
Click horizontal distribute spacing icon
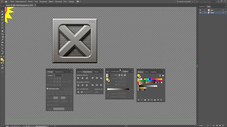pos(82,92)
